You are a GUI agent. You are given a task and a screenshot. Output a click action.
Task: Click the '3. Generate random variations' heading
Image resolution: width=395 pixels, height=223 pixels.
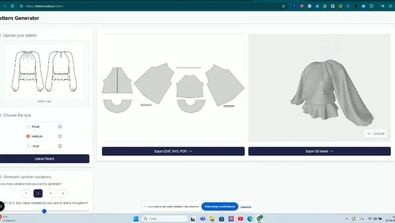pos(26,177)
